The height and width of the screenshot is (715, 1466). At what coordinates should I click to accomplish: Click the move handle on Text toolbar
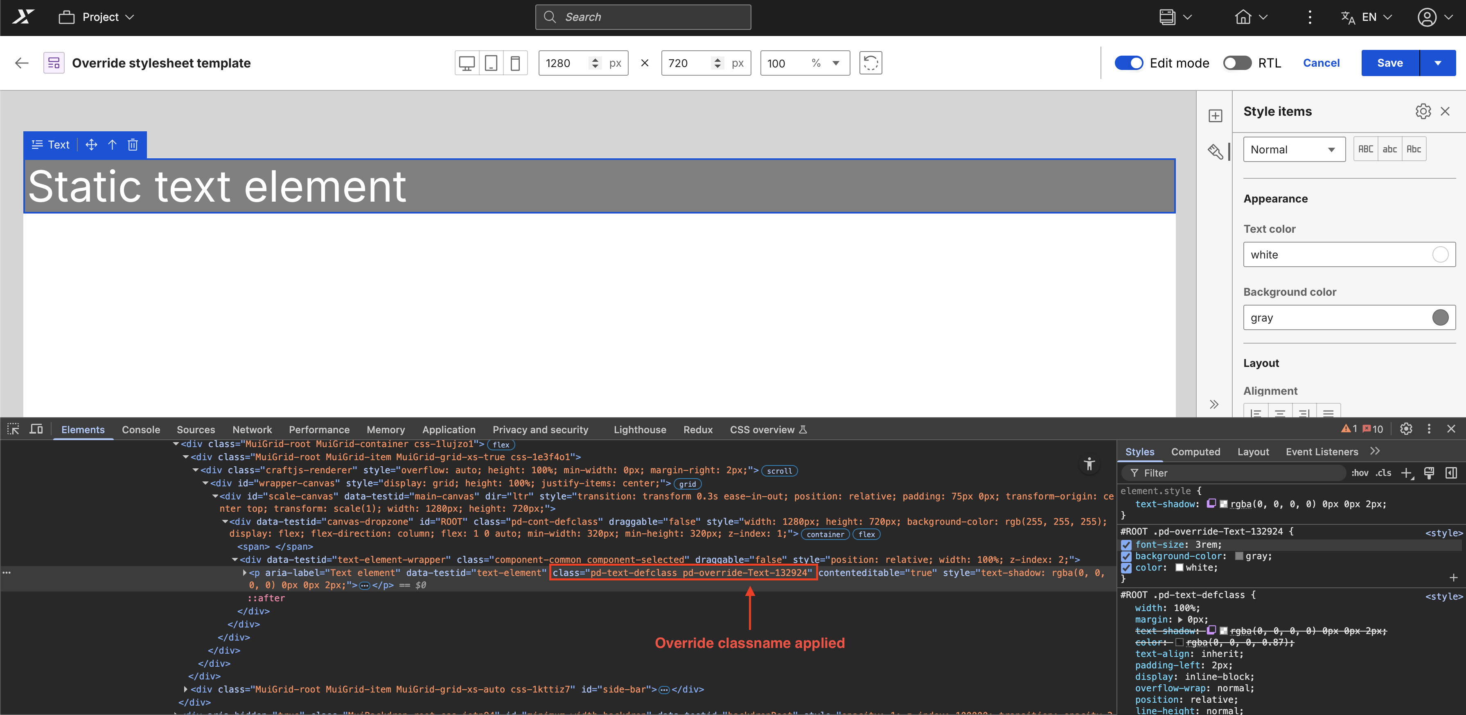coord(91,144)
